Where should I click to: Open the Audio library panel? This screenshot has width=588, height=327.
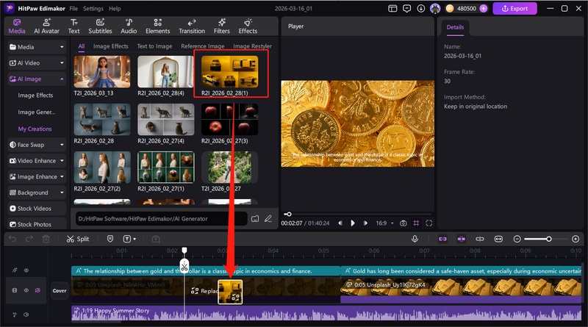[129, 26]
